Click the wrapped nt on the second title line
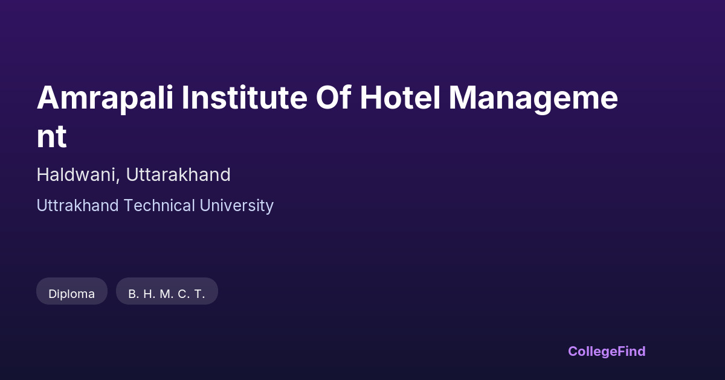Screen dimensions: 725x380 coord(51,137)
